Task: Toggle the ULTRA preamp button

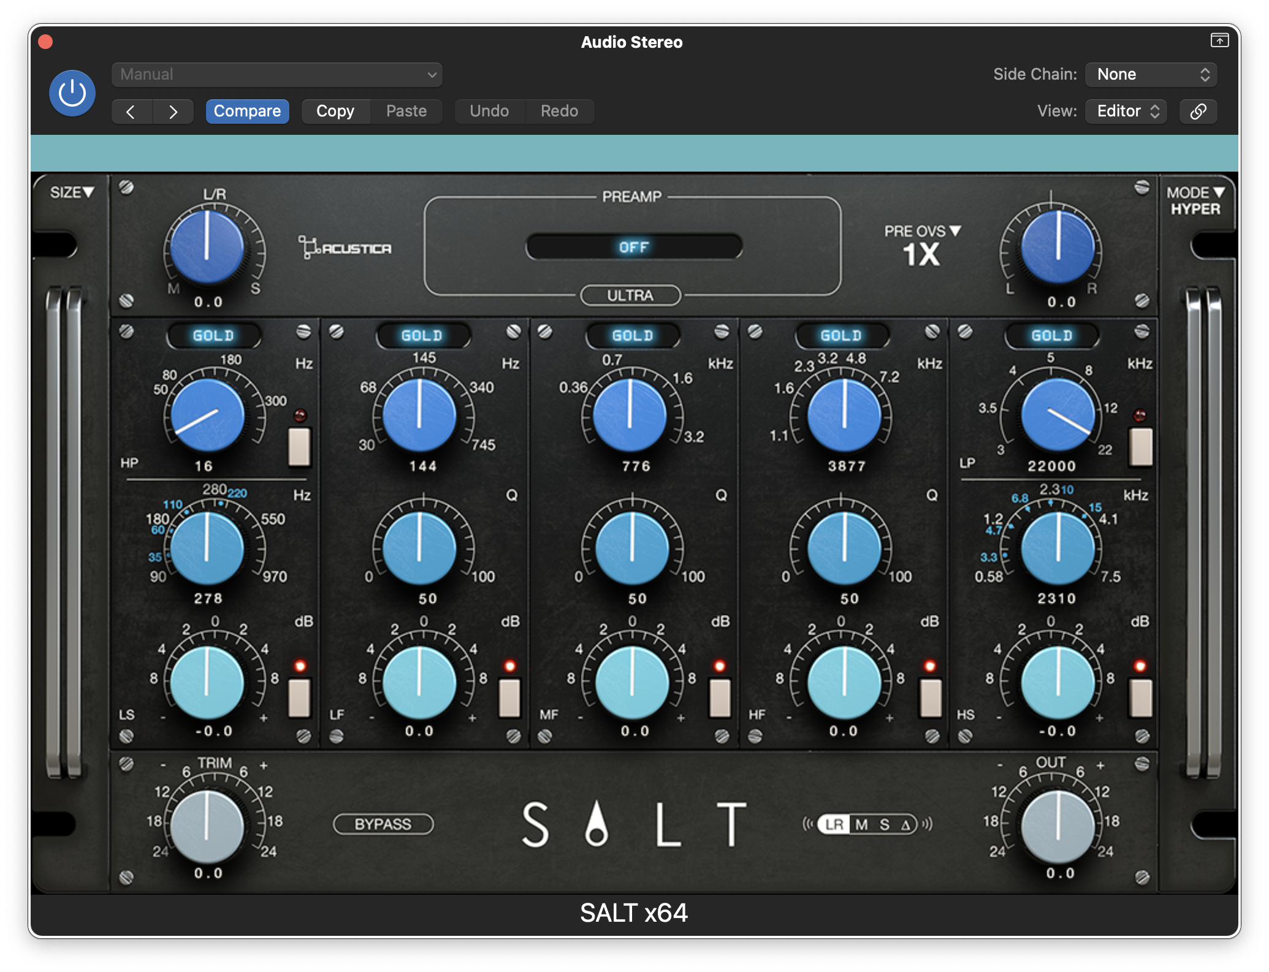Action: [631, 295]
